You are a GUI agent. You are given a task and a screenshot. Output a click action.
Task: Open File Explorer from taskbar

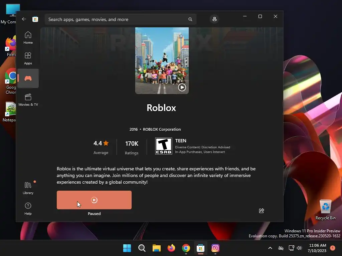(x=156, y=248)
